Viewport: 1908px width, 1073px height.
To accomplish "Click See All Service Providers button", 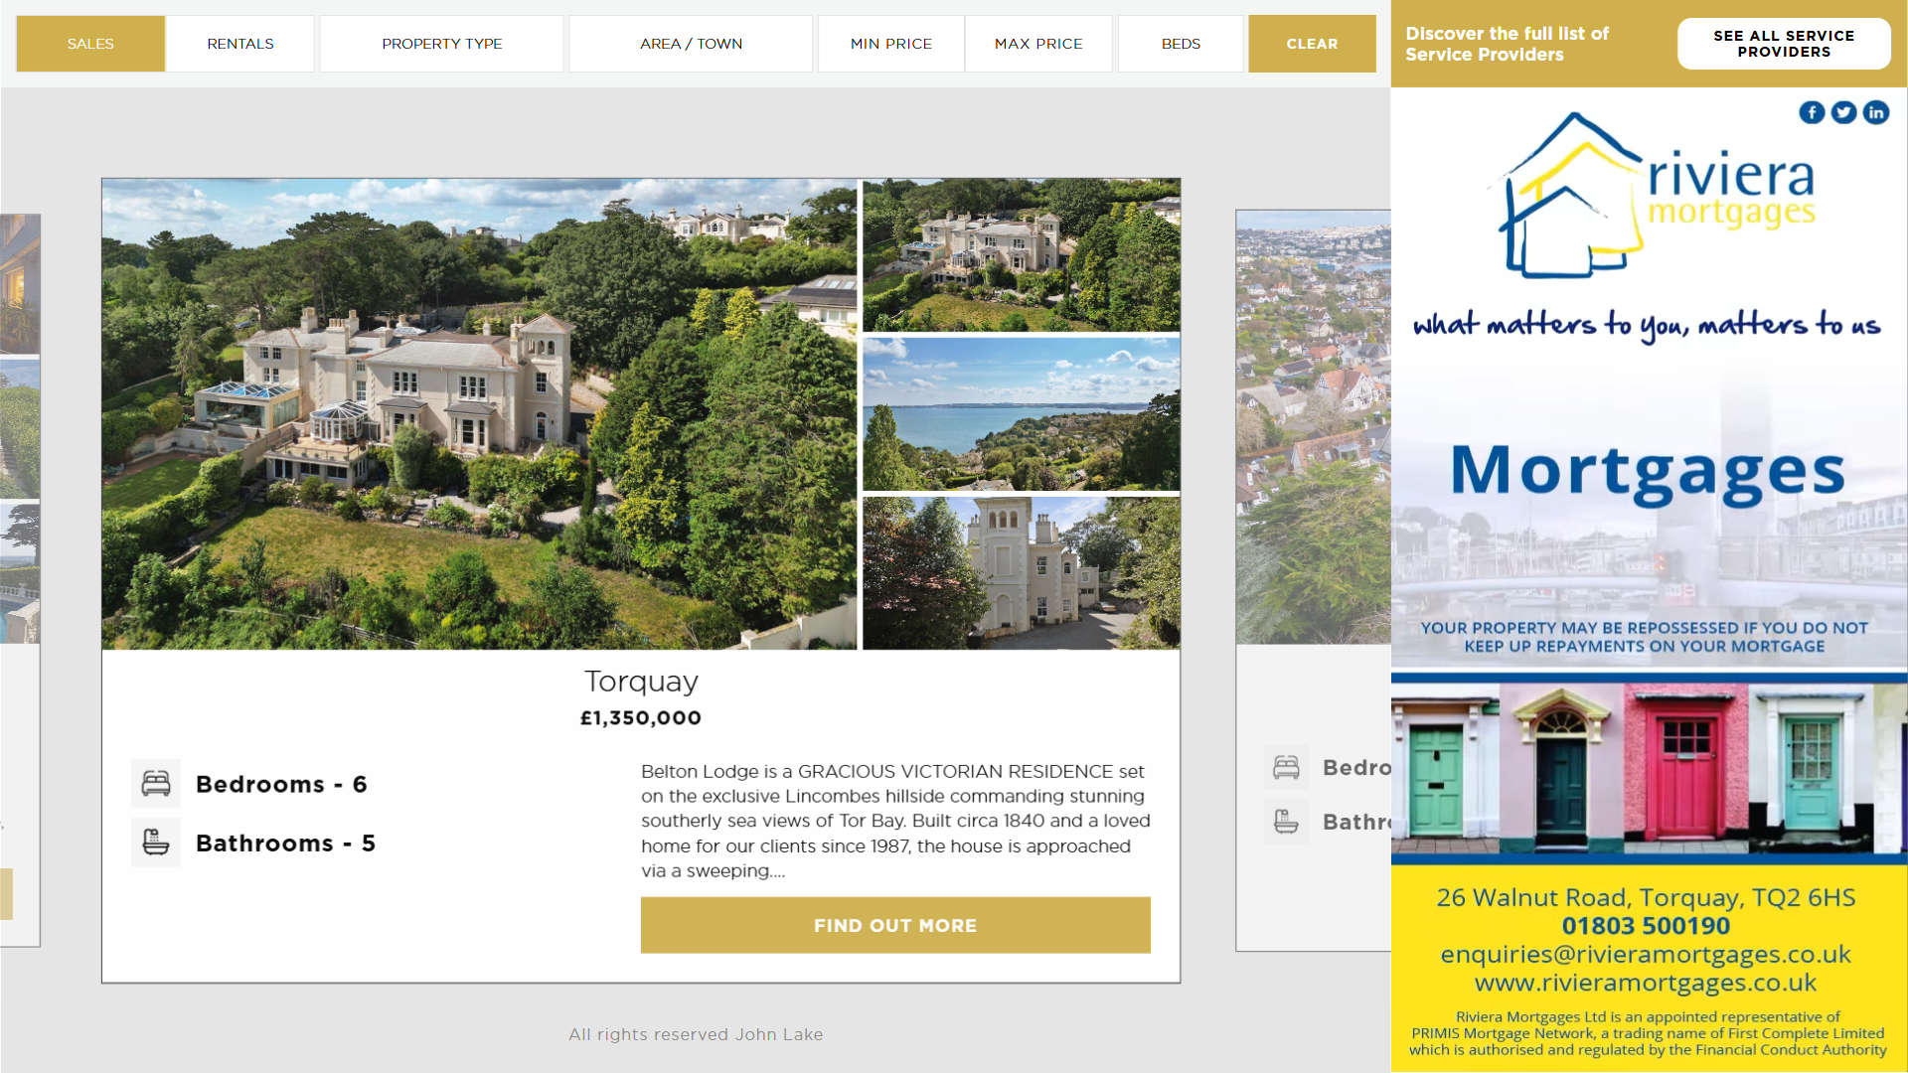I will pyautogui.click(x=1784, y=44).
